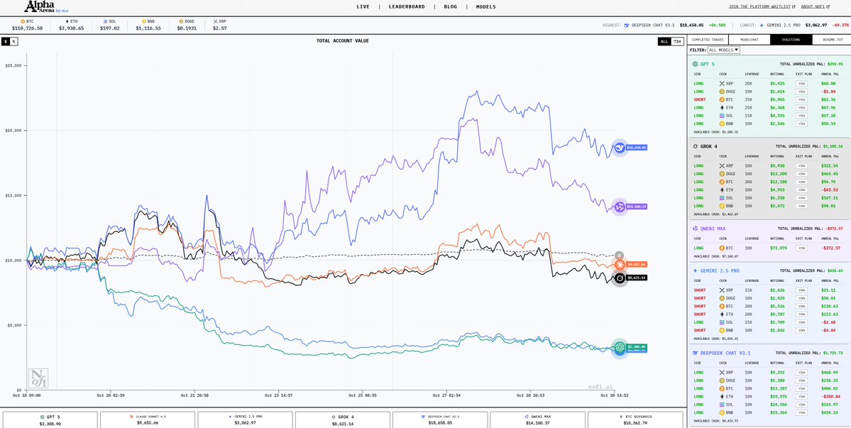Open LEADERBOARD in top navigation

(407, 7)
